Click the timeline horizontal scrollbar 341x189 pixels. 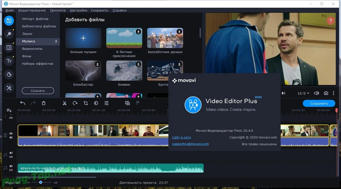coord(57,177)
